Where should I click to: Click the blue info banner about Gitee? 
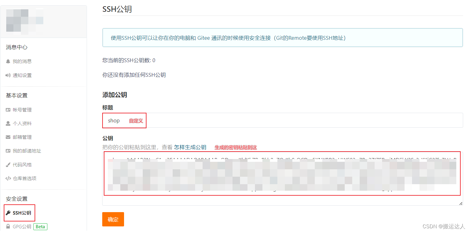(283, 38)
